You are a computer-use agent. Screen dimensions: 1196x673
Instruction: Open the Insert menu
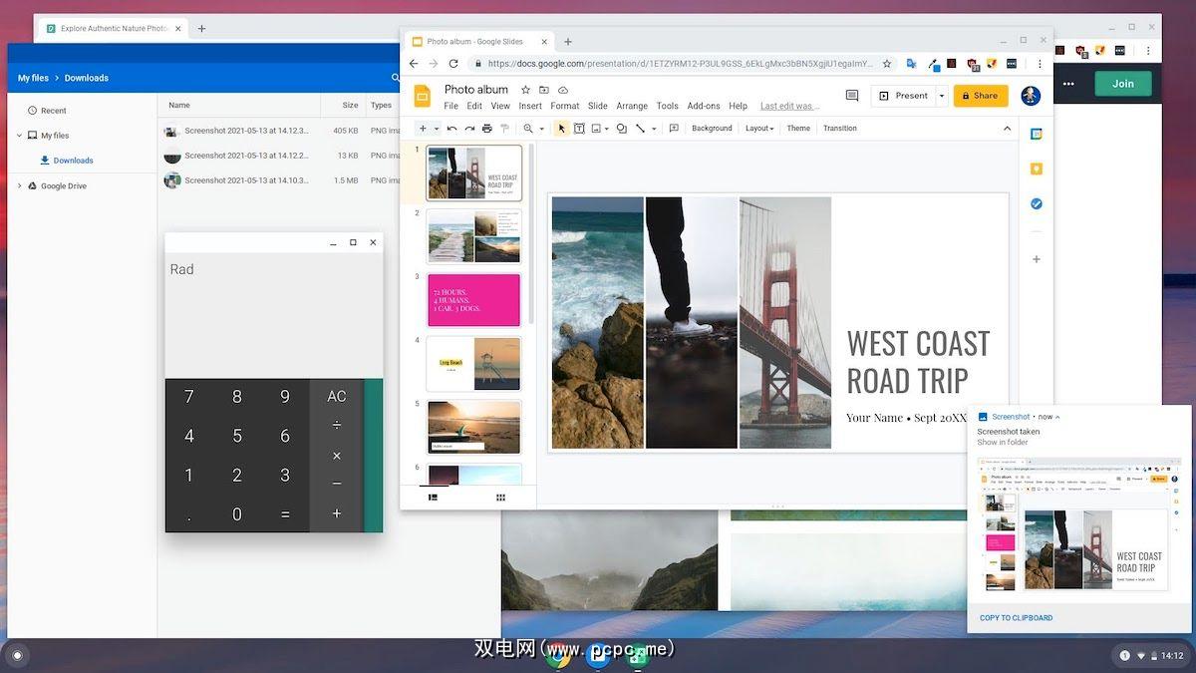pyautogui.click(x=530, y=106)
